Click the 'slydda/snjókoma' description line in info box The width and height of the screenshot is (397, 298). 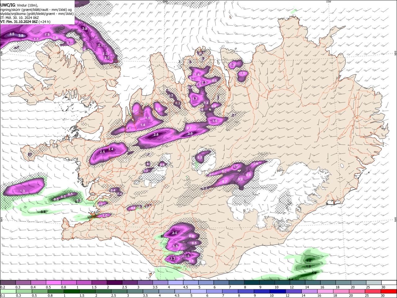click(x=37, y=14)
